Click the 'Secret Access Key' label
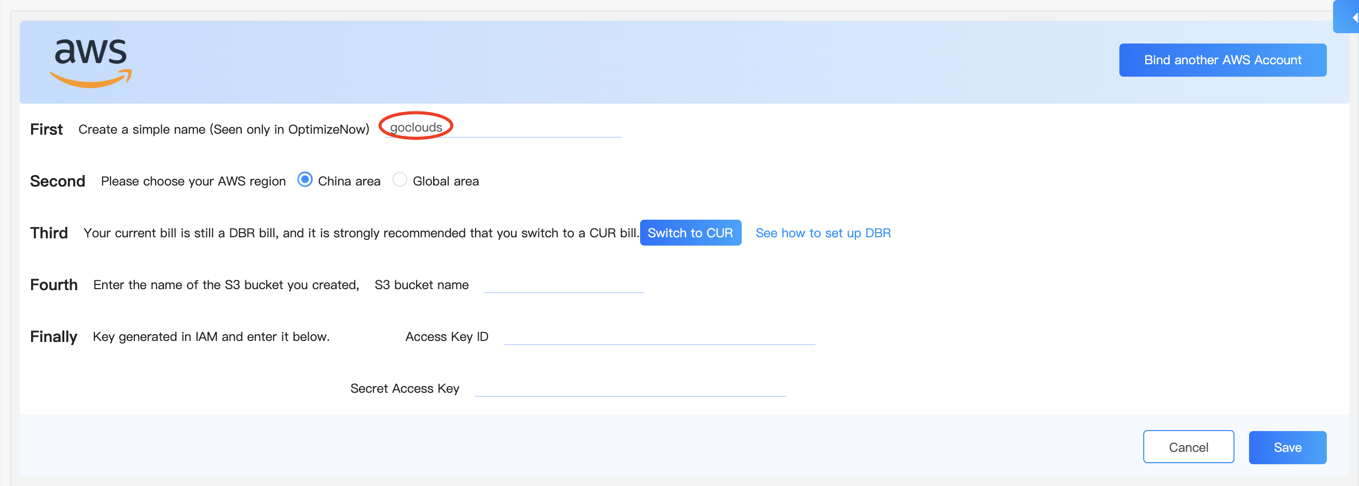Screen dimensions: 1359x486 tap(405, 389)
